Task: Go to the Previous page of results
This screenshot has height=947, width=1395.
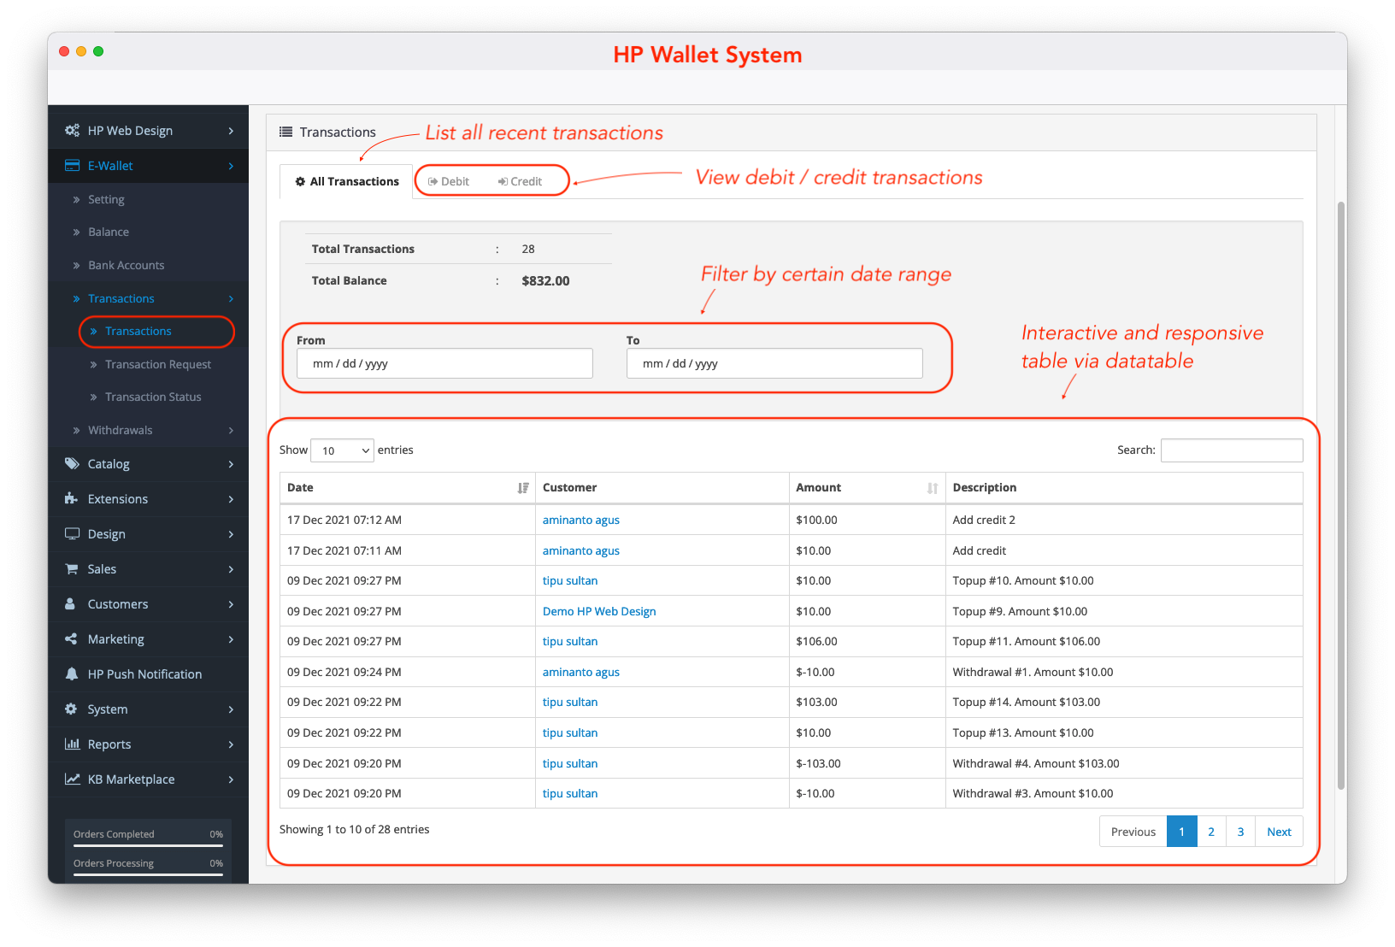Action: pyautogui.click(x=1133, y=832)
